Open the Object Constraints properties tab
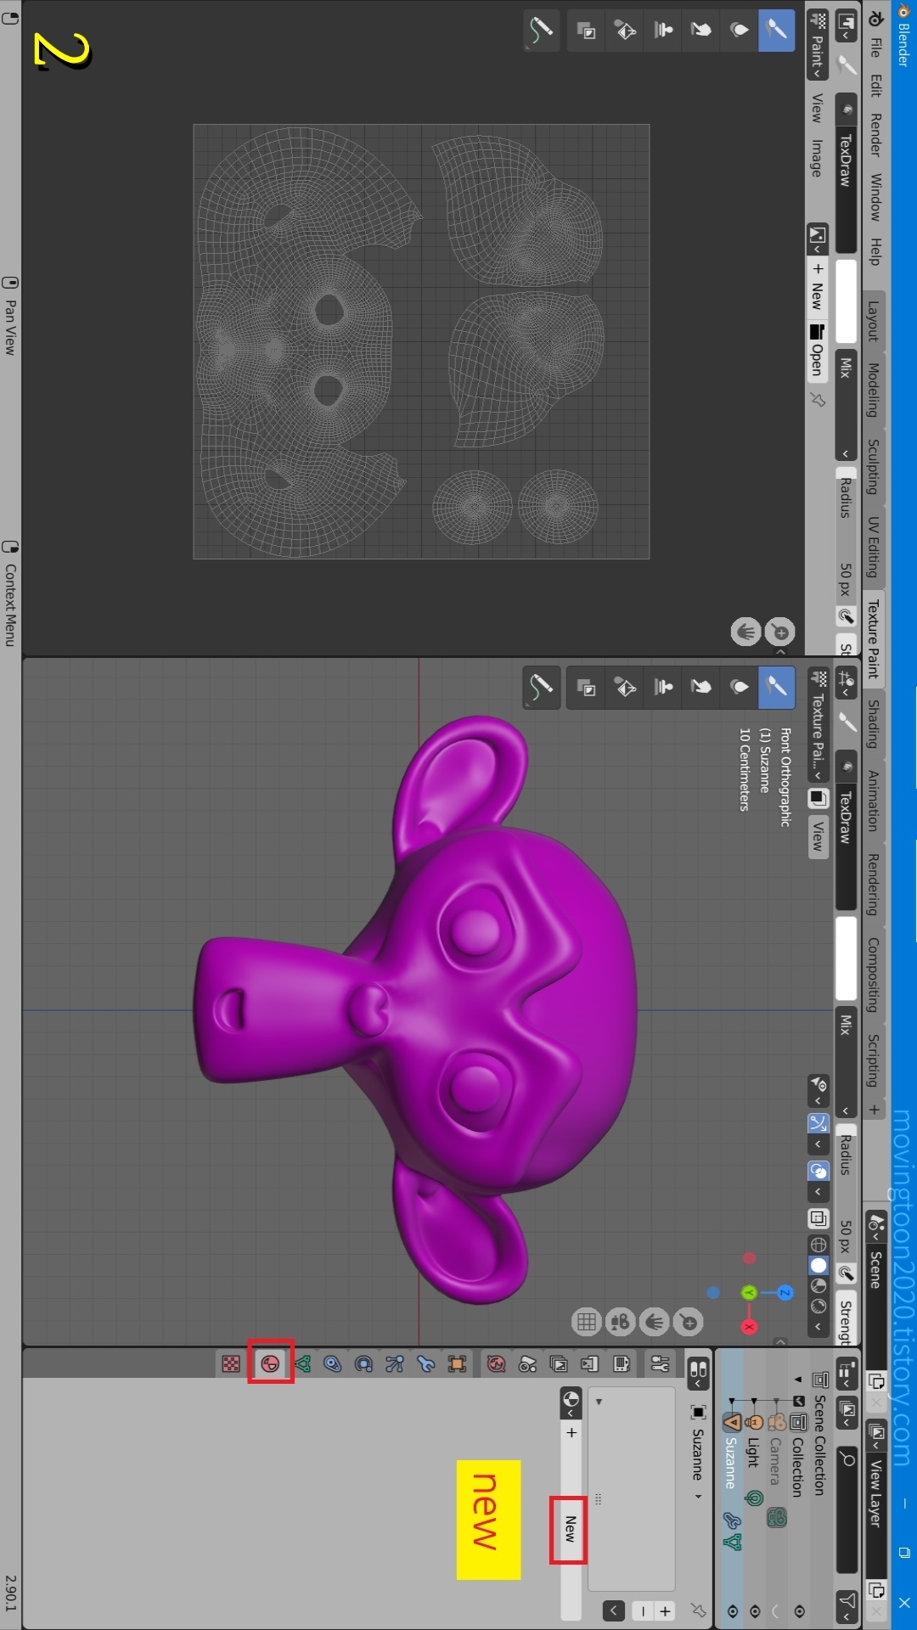 tap(333, 1364)
